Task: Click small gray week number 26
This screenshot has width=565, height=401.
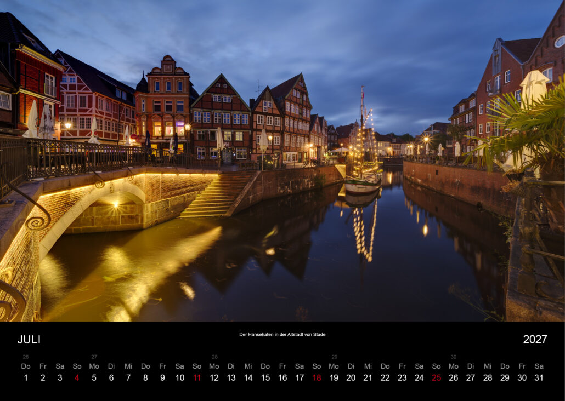Action: point(26,357)
